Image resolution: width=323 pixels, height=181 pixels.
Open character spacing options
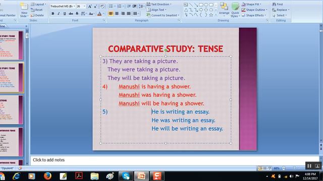[x=83, y=14]
